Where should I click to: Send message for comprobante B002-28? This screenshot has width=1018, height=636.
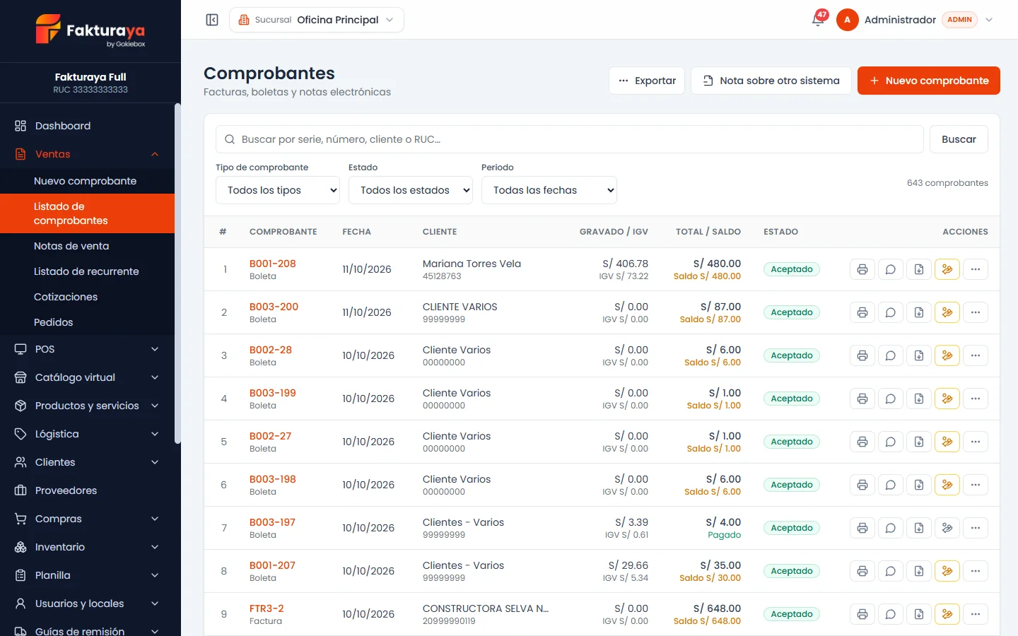(x=891, y=355)
